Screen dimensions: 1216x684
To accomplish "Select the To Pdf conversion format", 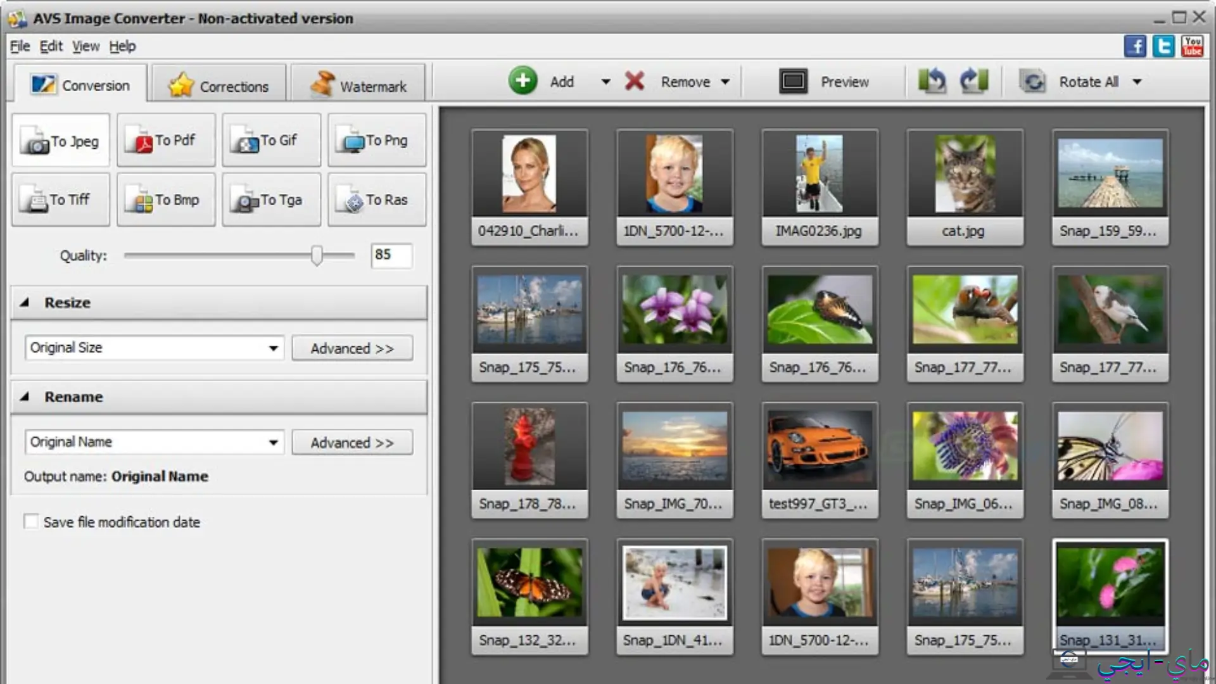I will (166, 141).
